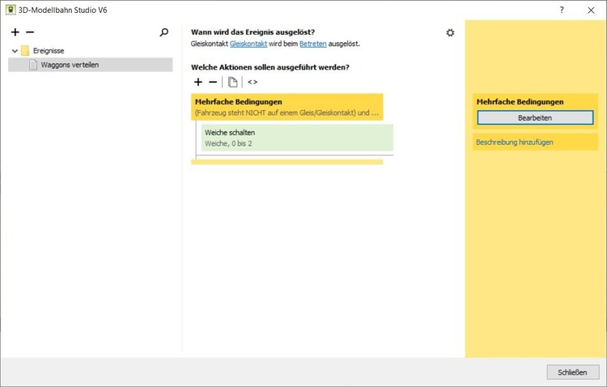Open the Gleiskontakt link
Screen dimensions: 607x387
248,44
